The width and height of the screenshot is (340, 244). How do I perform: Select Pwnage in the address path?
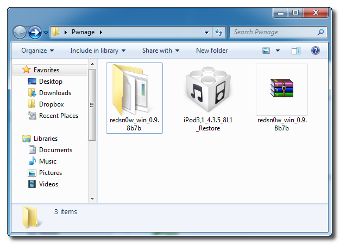point(83,32)
